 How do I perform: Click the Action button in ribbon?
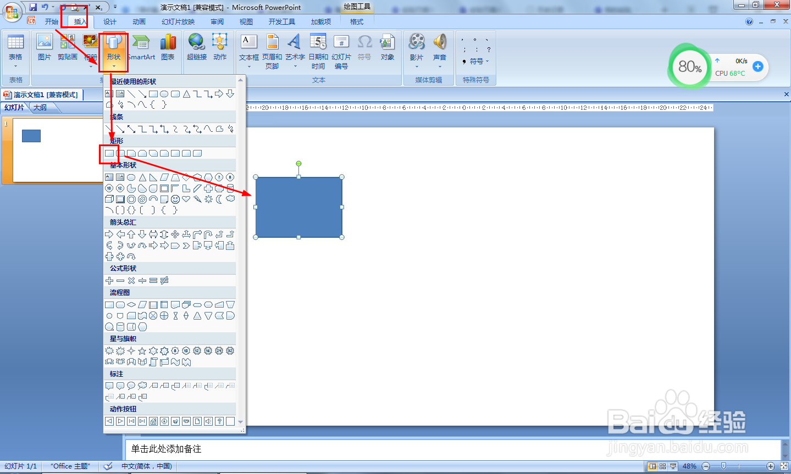click(220, 47)
